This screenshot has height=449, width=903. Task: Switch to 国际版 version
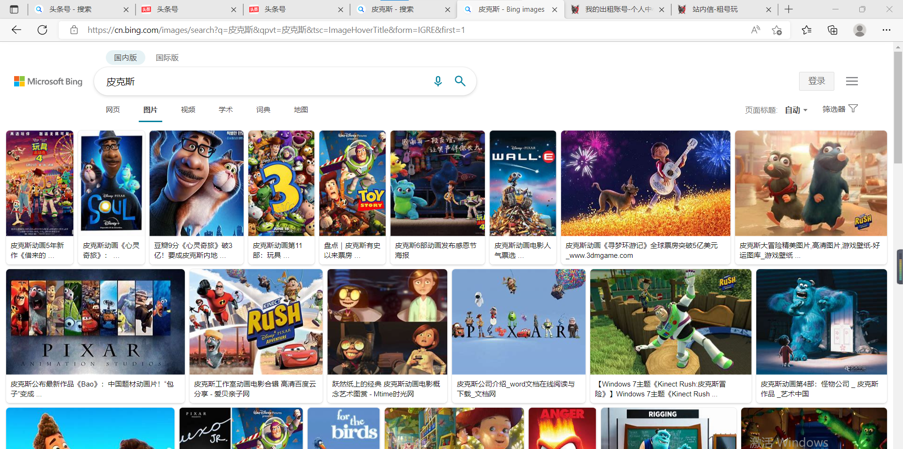[167, 57]
